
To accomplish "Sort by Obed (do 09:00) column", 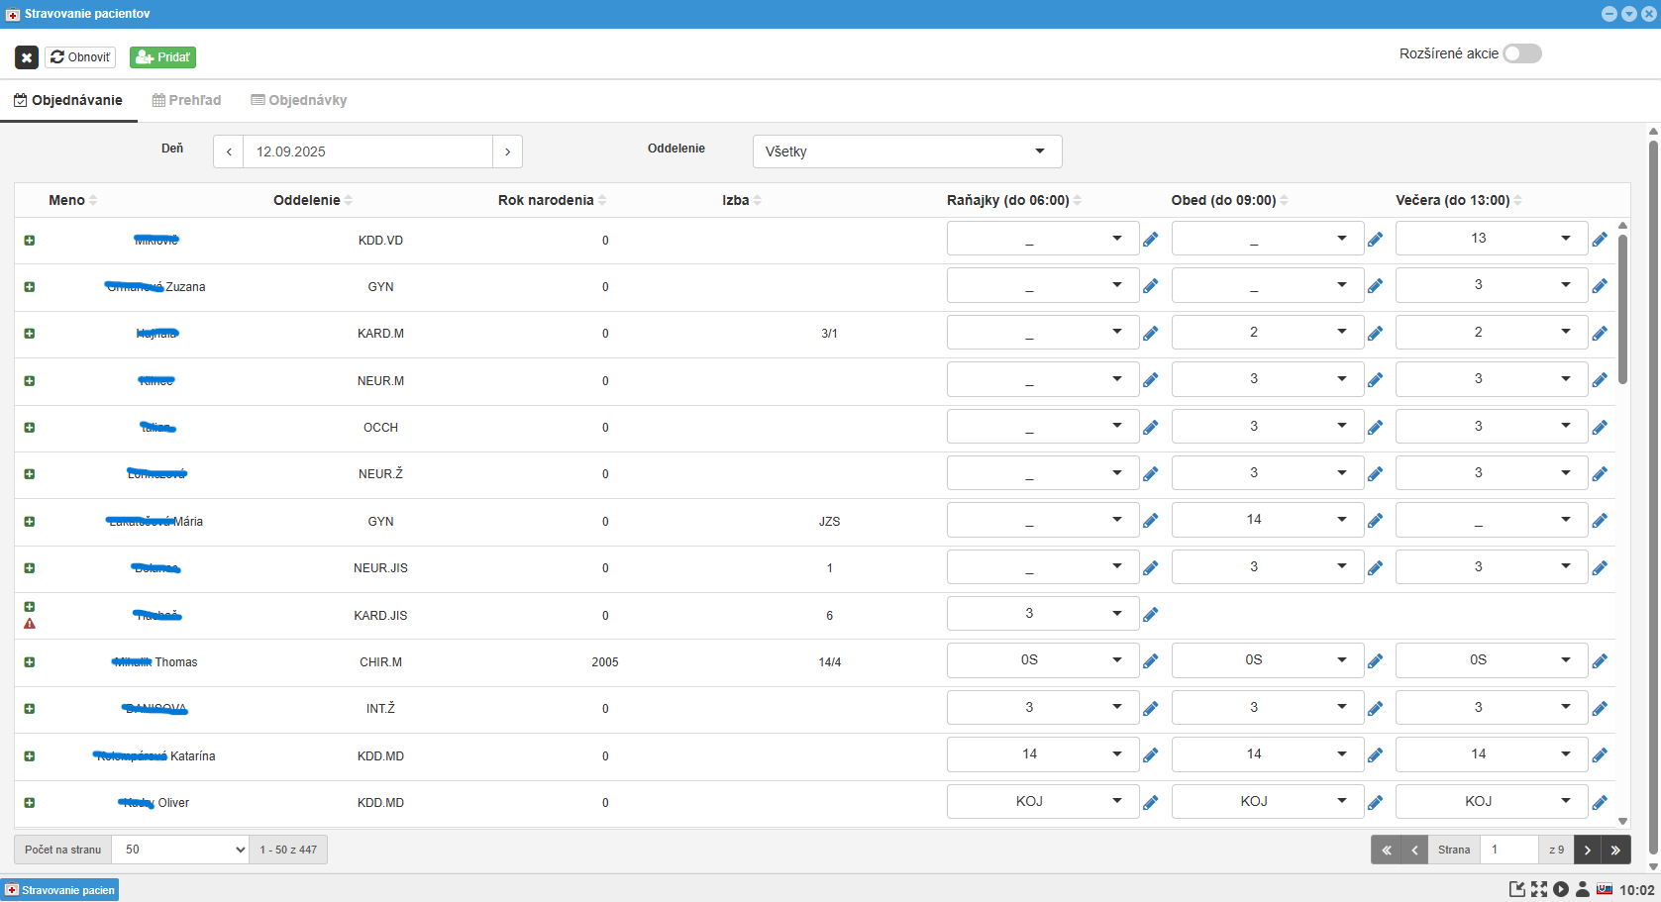I will 1230,200.
